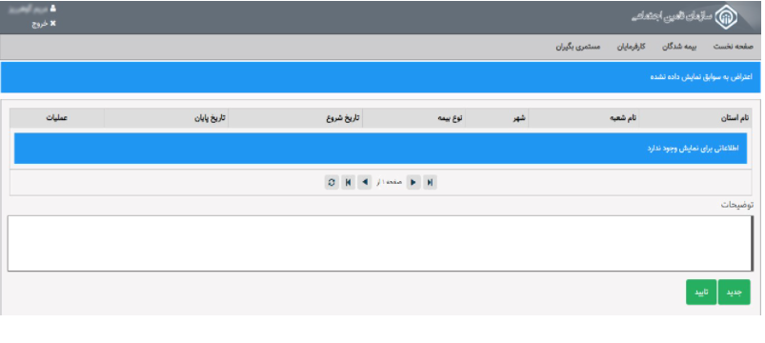Go to previous page using pager arrow

coord(413,182)
